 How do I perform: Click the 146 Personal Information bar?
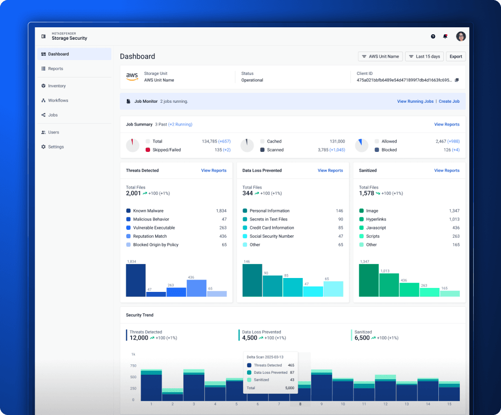click(x=252, y=280)
